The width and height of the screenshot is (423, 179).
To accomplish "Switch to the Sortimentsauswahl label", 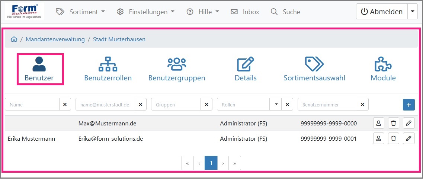I will [314, 78].
